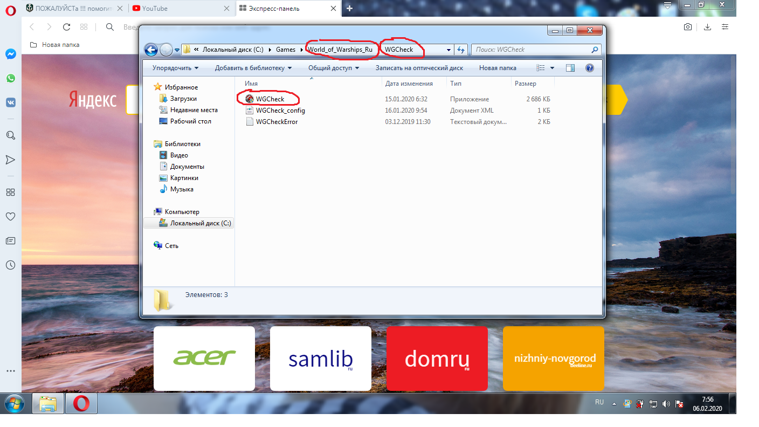
Task: Open VK in Opera sidebar
Action: click(x=10, y=102)
